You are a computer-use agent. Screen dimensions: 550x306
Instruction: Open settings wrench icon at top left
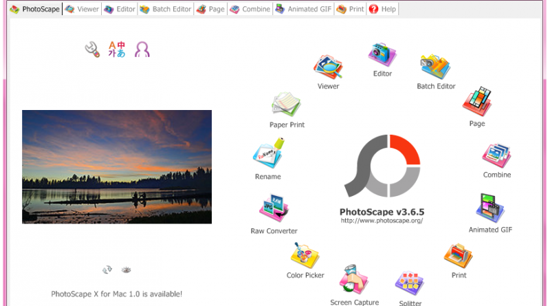point(92,49)
